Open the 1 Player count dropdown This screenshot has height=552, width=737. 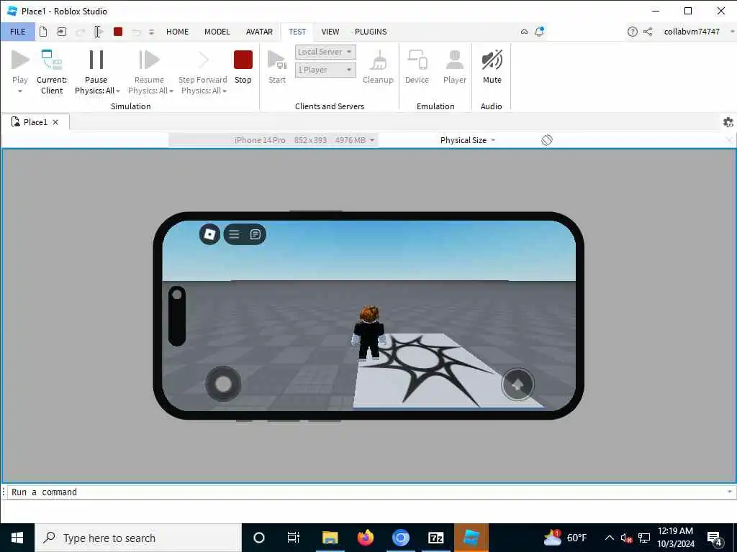[325, 70]
